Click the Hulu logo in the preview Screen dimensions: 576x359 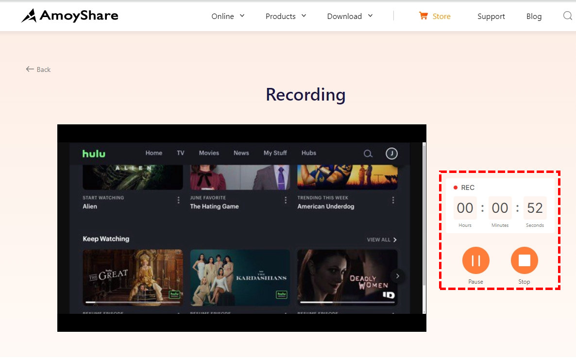94,154
